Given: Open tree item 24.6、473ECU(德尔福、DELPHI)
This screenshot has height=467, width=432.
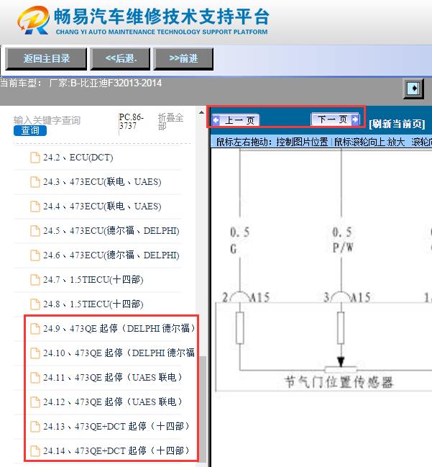Looking at the screenshot, I should click(111, 255).
